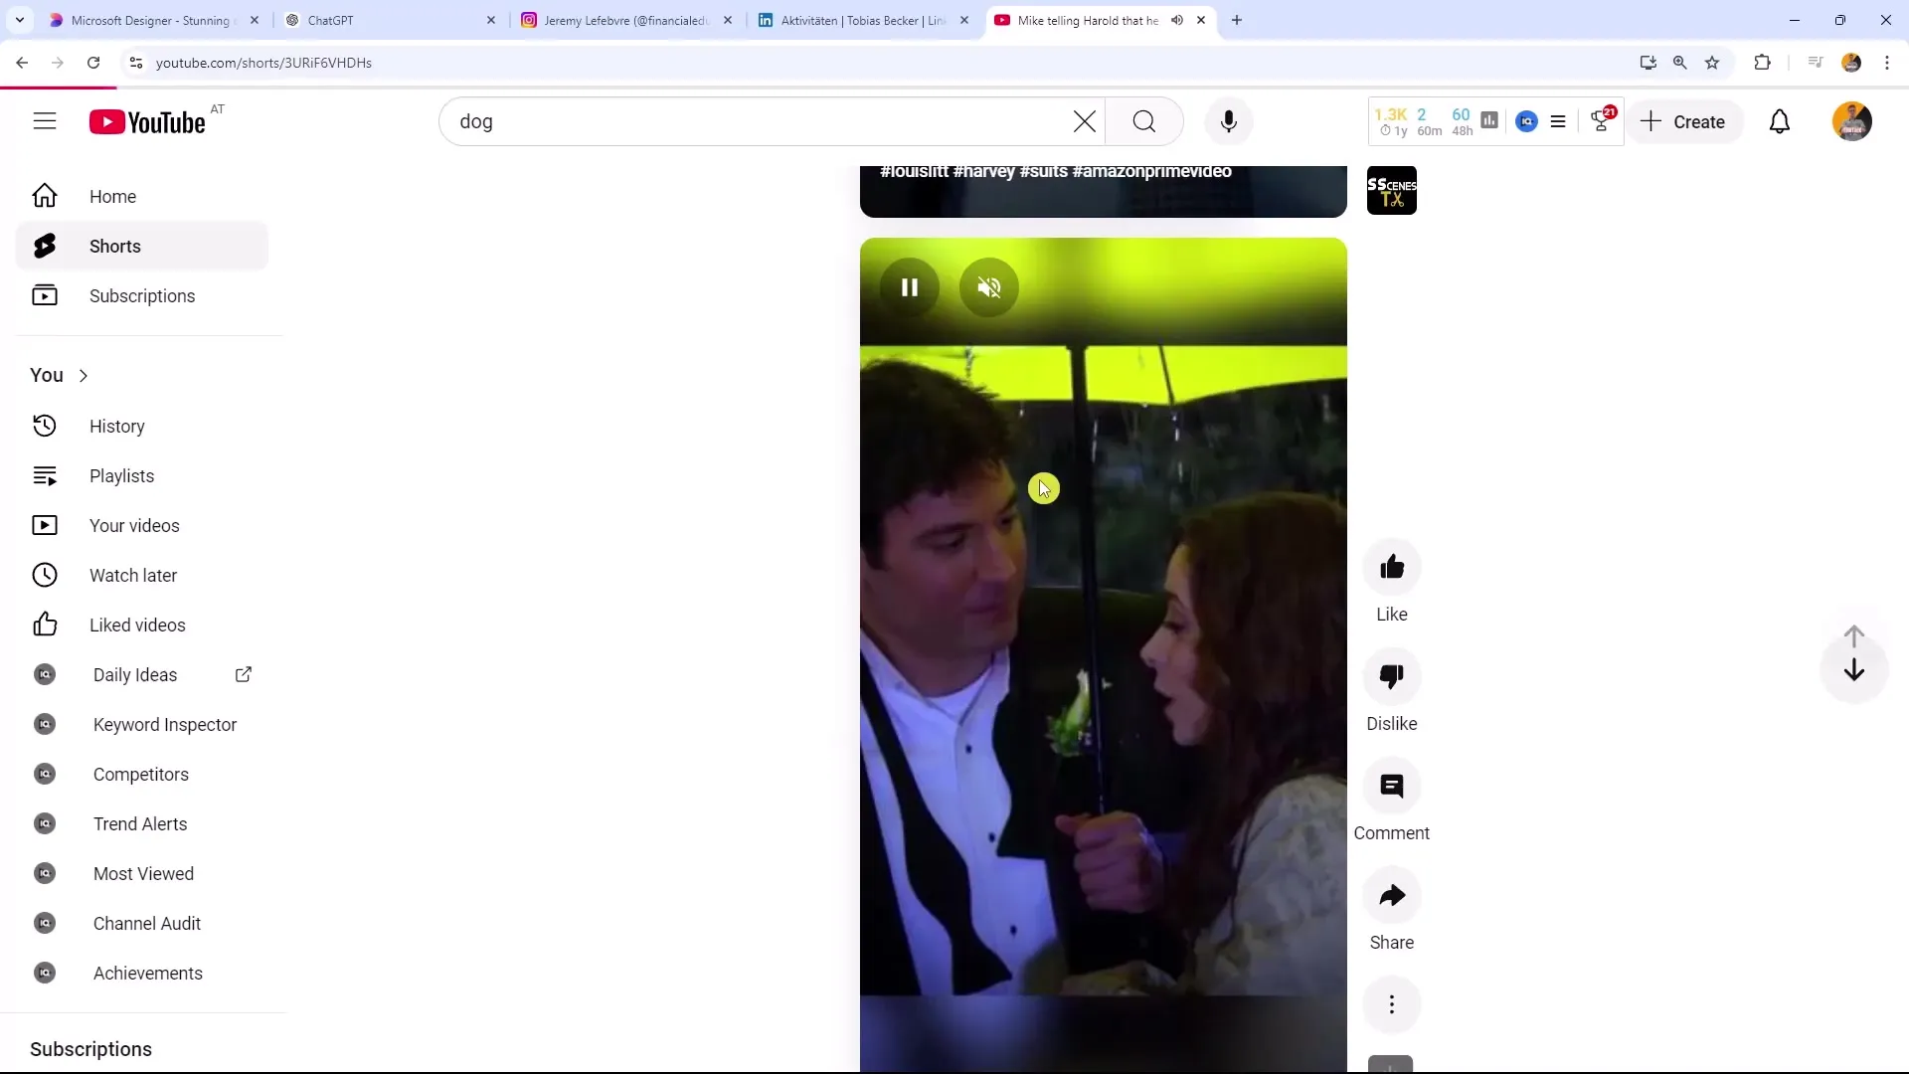Clear the dog search query
The width and height of the screenshot is (1909, 1074).
point(1085,120)
